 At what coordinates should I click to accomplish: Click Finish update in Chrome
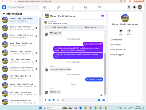coord(139,1)
